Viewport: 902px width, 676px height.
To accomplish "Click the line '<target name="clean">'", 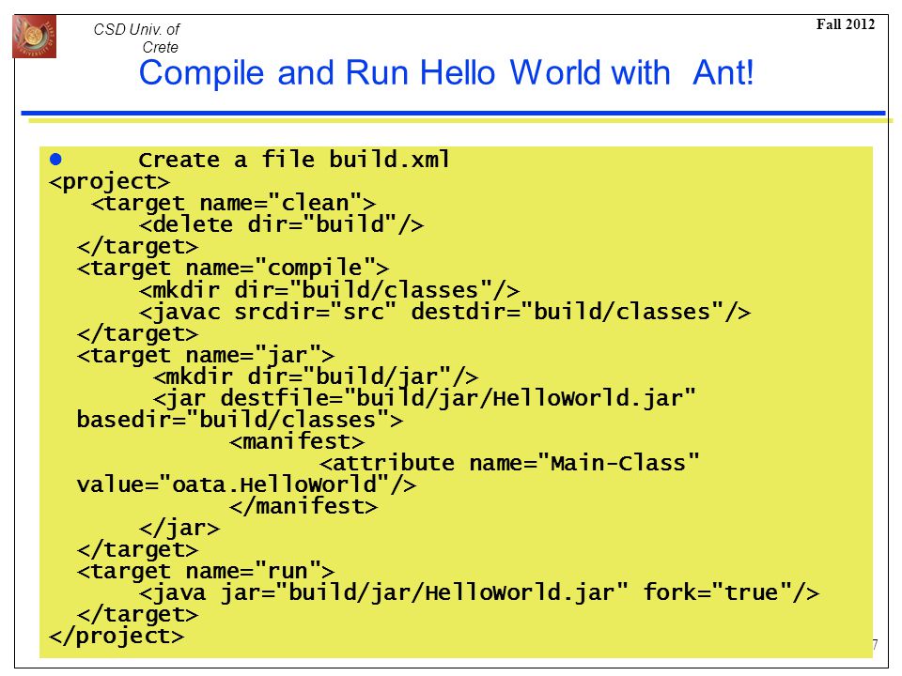I will click(233, 203).
